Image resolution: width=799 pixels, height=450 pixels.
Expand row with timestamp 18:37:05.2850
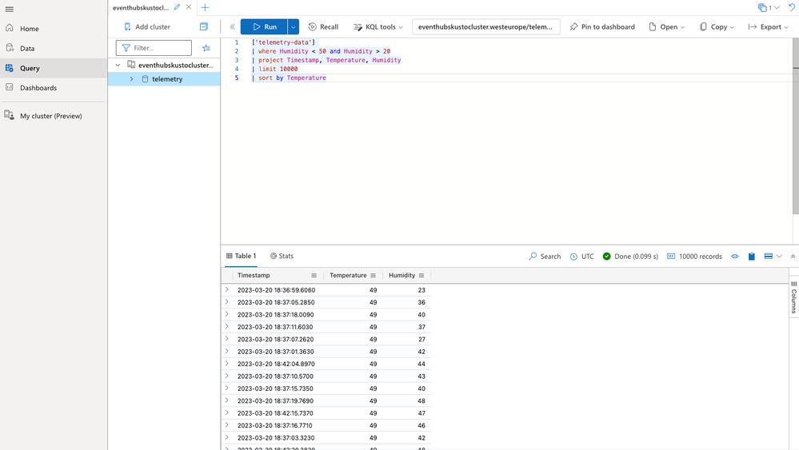coord(227,302)
